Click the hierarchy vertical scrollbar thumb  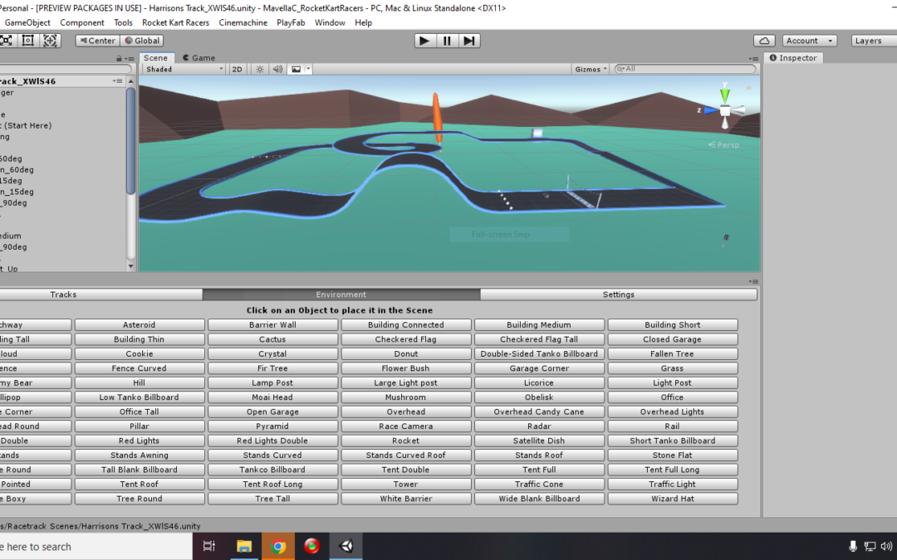[x=131, y=140]
